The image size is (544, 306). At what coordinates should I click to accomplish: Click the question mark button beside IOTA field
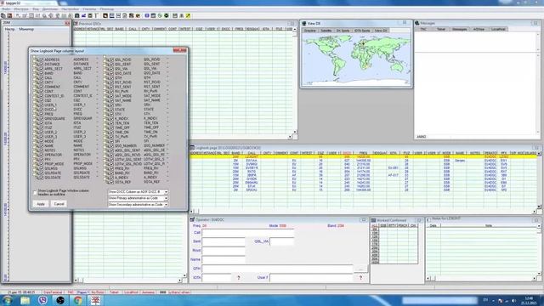238,278
